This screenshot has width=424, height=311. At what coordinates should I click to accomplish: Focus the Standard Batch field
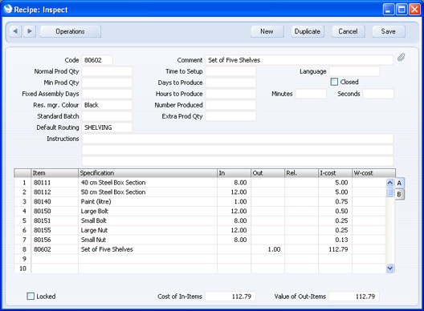[x=107, y=116]
